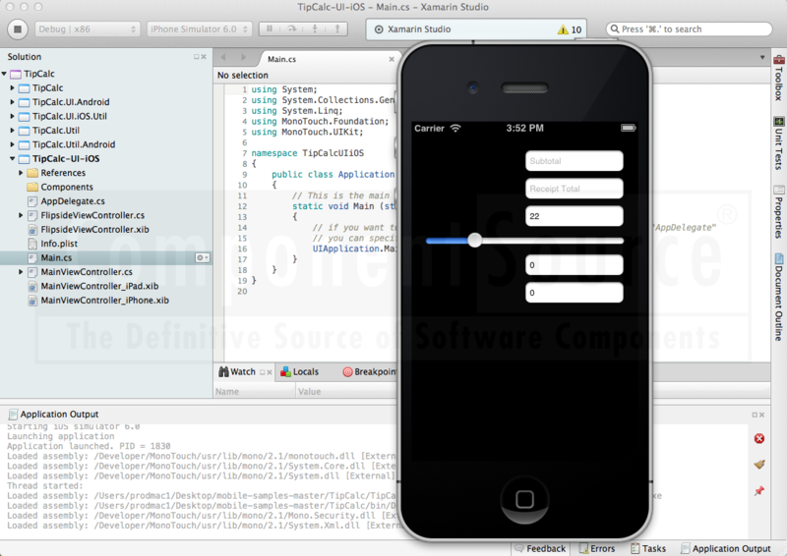Expand the TipCalc.Util.Android project
Viewport: 787px width, 556px height.
(x=13, y=144)
